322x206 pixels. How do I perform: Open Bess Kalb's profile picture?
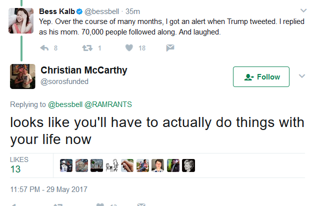pyautogui.click(x=21, y=20)
